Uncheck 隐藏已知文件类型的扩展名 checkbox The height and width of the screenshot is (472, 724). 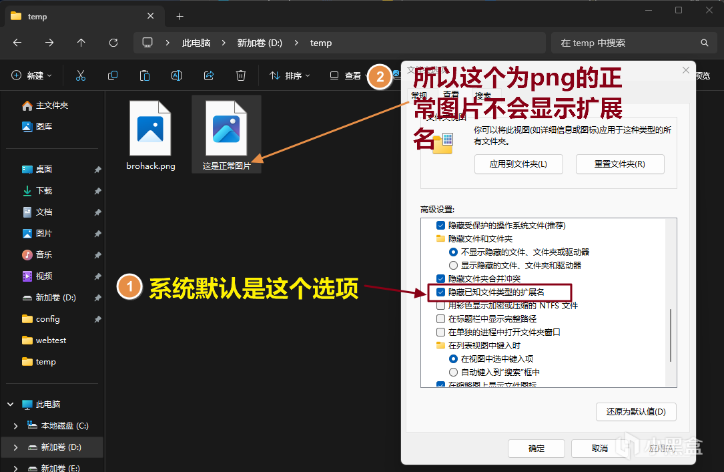coord(440,292)
